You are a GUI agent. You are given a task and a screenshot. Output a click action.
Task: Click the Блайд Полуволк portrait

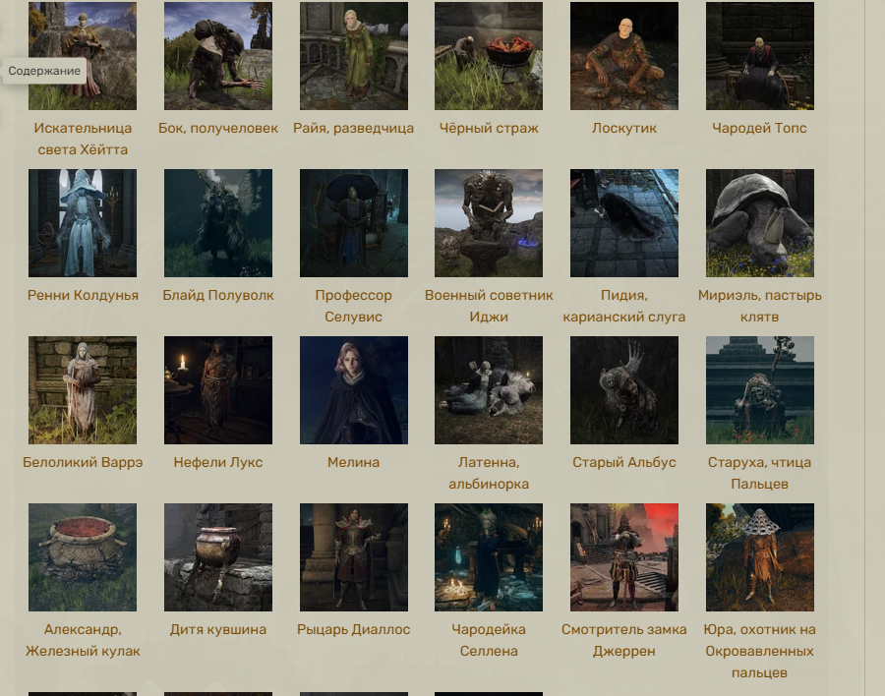[x=218, y=223]
